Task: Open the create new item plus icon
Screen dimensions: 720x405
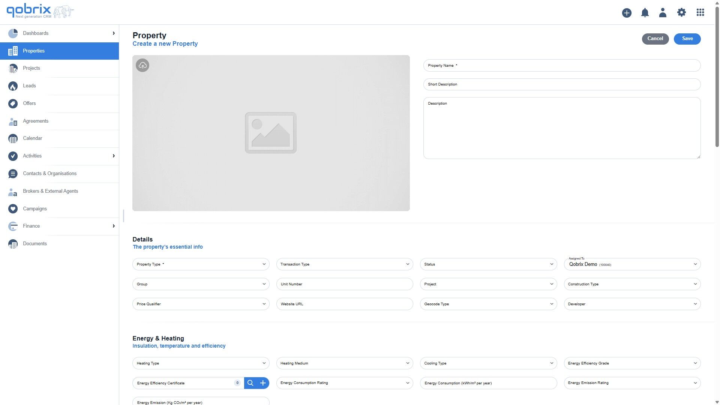Action: 626,12
